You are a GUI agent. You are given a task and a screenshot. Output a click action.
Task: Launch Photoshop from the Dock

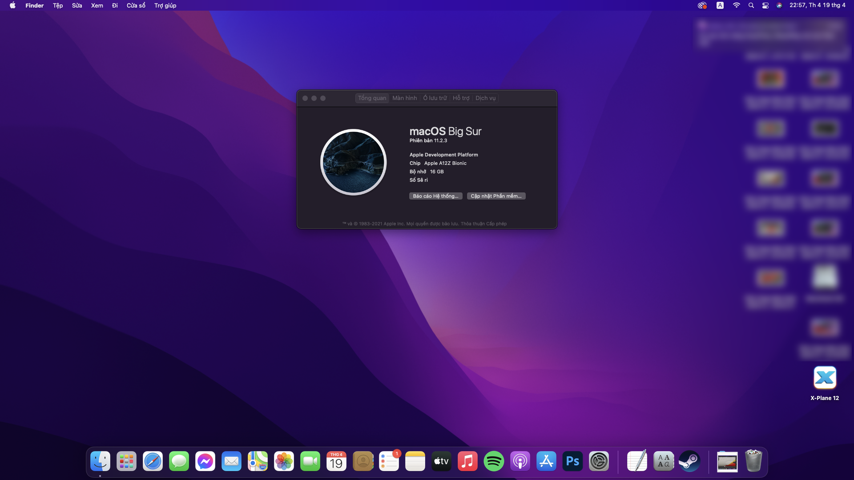572,461
